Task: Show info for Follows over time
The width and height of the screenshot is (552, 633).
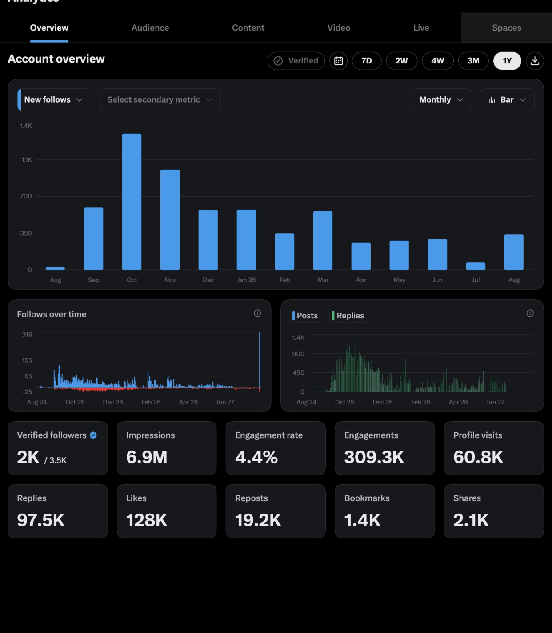Action: click(257, 313)
